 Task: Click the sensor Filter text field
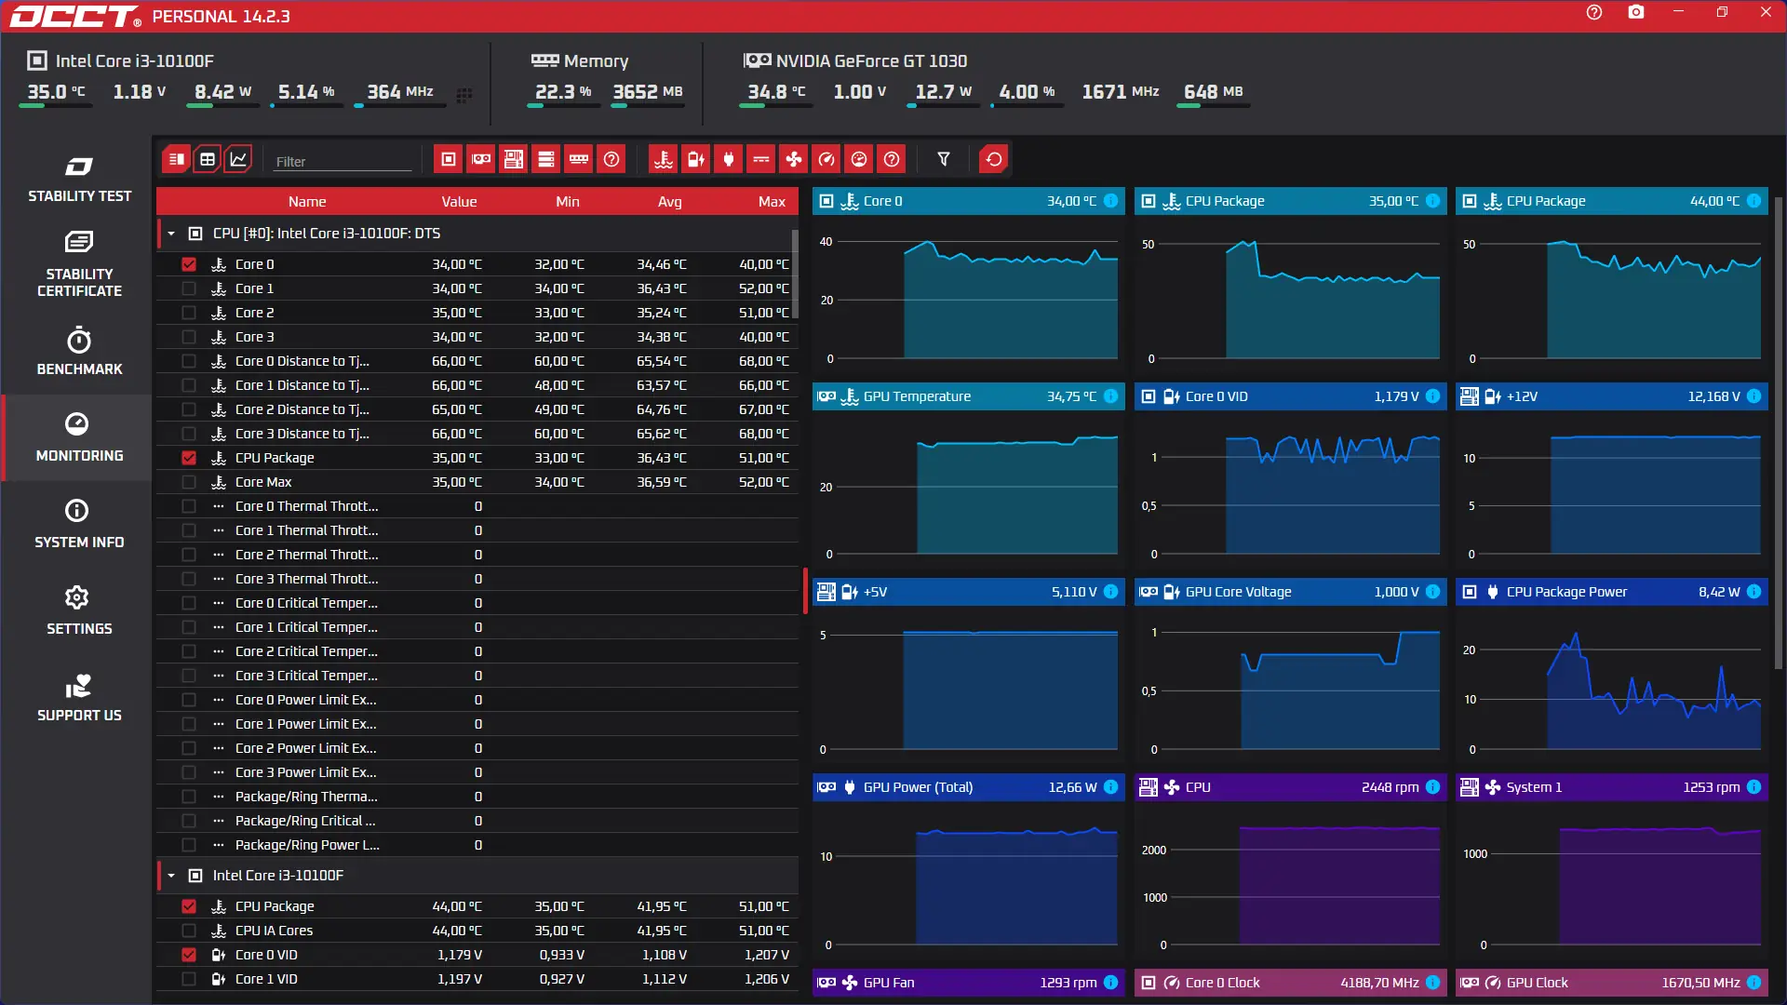pos(341,161)
